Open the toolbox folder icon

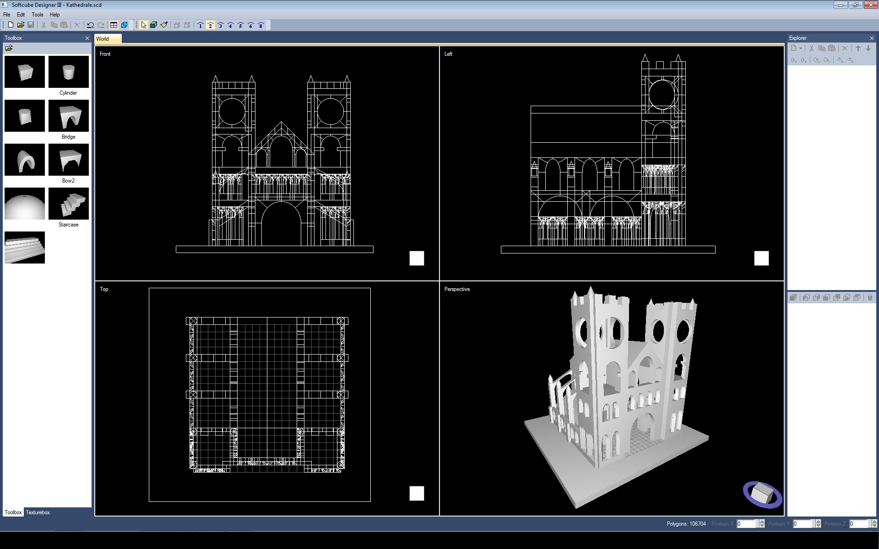[9, 48]
